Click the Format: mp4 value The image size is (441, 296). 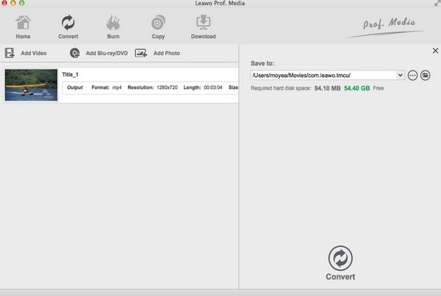(117, 87)
